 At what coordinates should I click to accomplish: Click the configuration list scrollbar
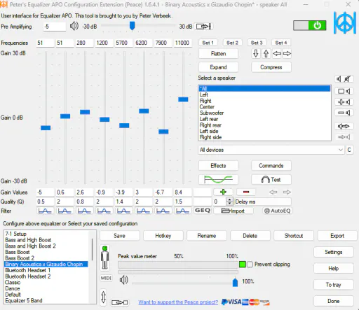point(92,250)
